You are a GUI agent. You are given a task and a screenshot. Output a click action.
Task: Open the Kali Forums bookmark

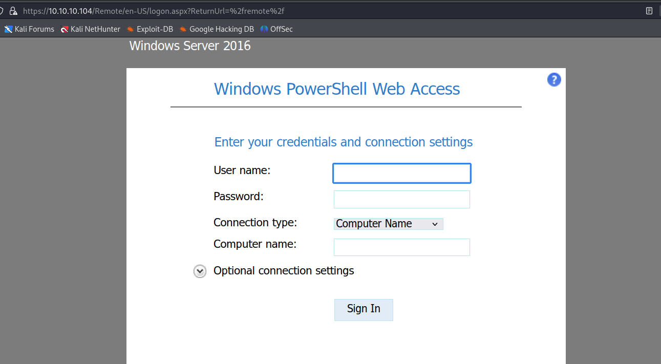coord(29,29)
